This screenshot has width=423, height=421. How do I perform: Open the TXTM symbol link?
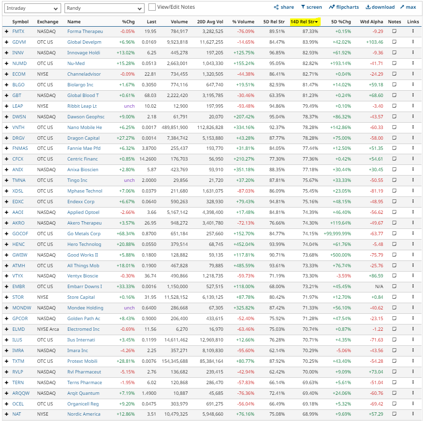(x=18, y=361)
